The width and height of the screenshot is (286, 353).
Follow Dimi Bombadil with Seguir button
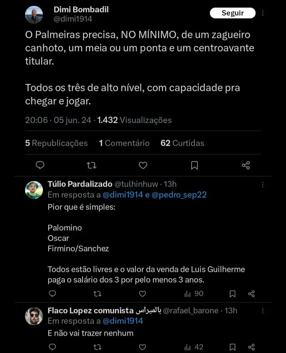click(232, 13)
